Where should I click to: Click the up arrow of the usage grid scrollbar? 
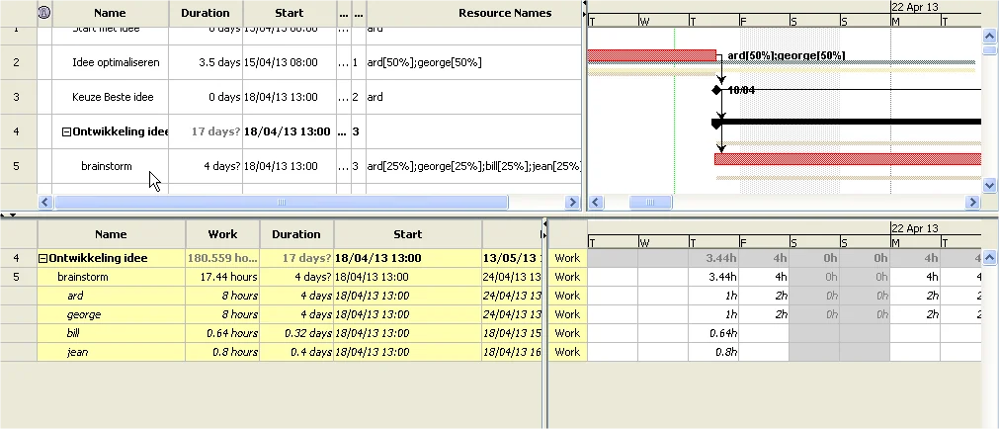989,258
